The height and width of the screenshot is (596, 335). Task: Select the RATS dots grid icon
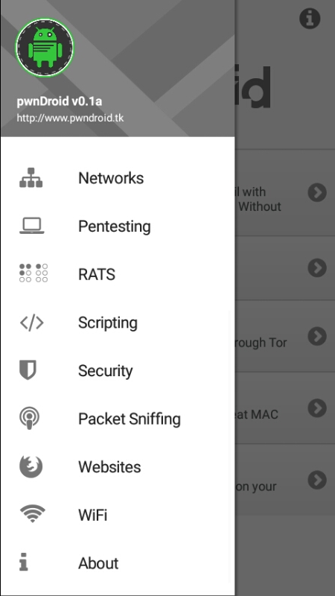click(33, 273)
